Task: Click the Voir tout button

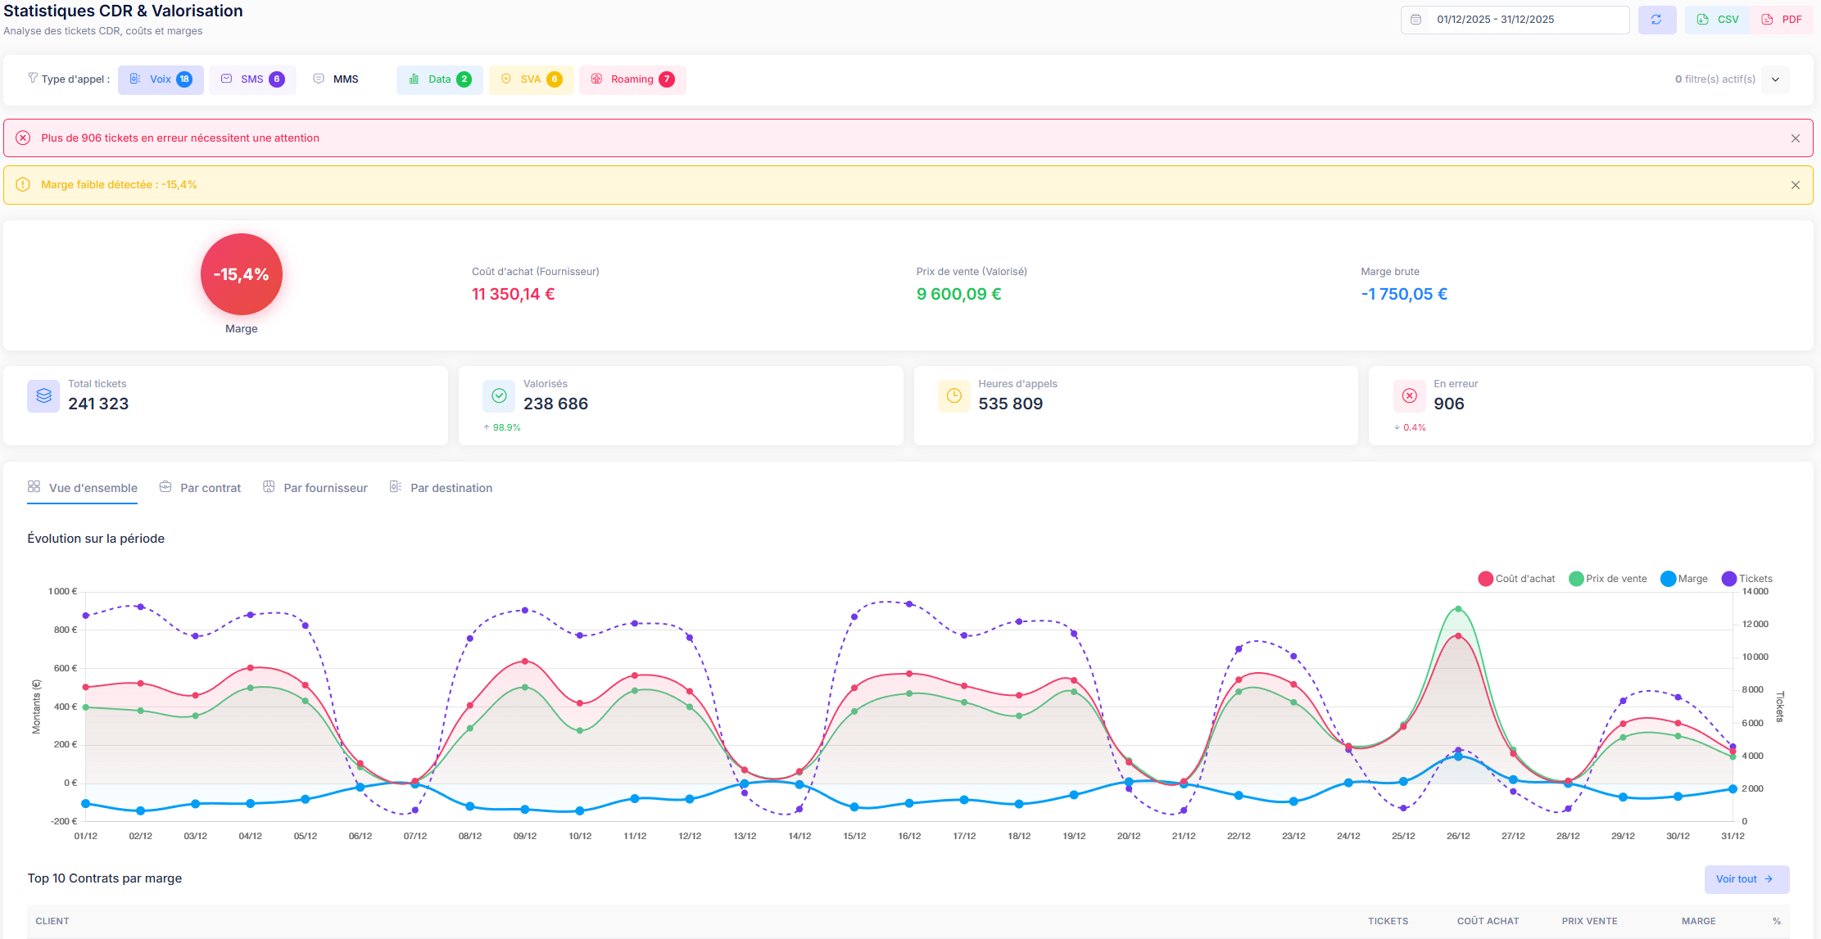Action: click(1746, 878)
